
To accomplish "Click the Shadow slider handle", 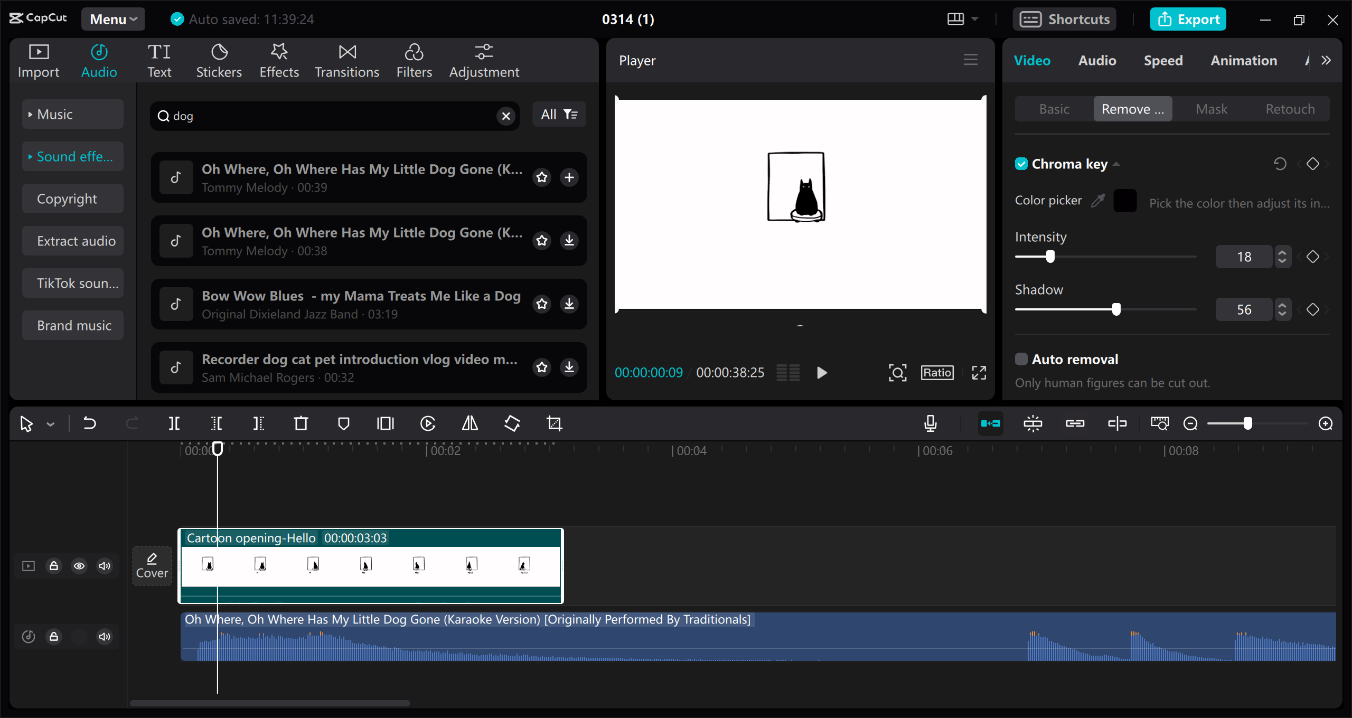I will coord(1116,309).
